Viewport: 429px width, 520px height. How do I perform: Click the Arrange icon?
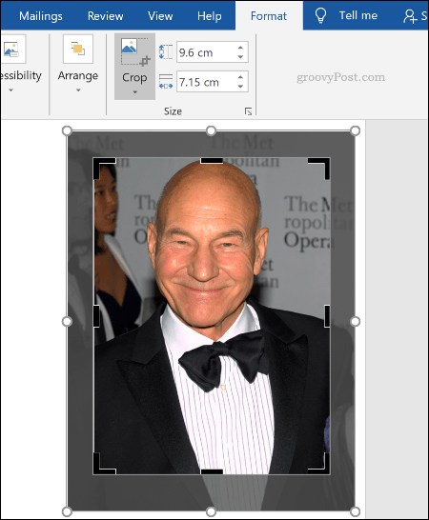[x=78, y=50]
